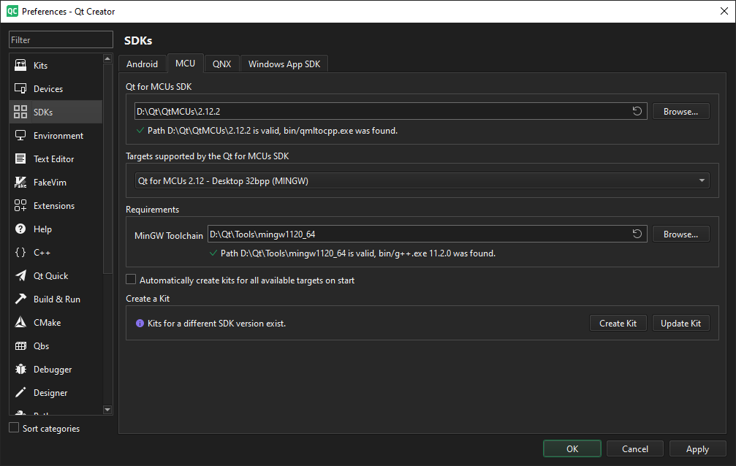Viewport: 736px width, 466px height.
Task: Click the qmltocpp.exe was found message
Action: point(272,131)
